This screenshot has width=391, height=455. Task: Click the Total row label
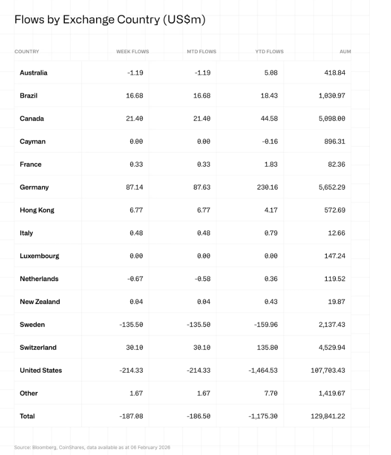27,416
